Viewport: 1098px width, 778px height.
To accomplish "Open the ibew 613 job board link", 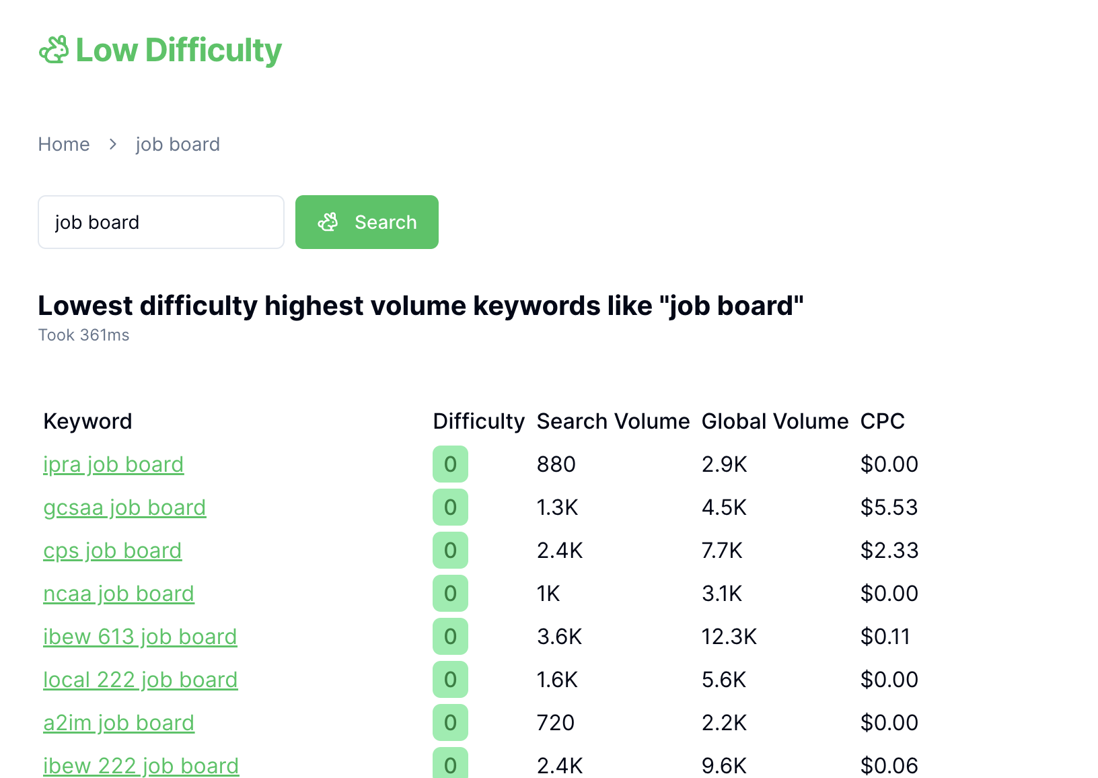I will [140, 637].
